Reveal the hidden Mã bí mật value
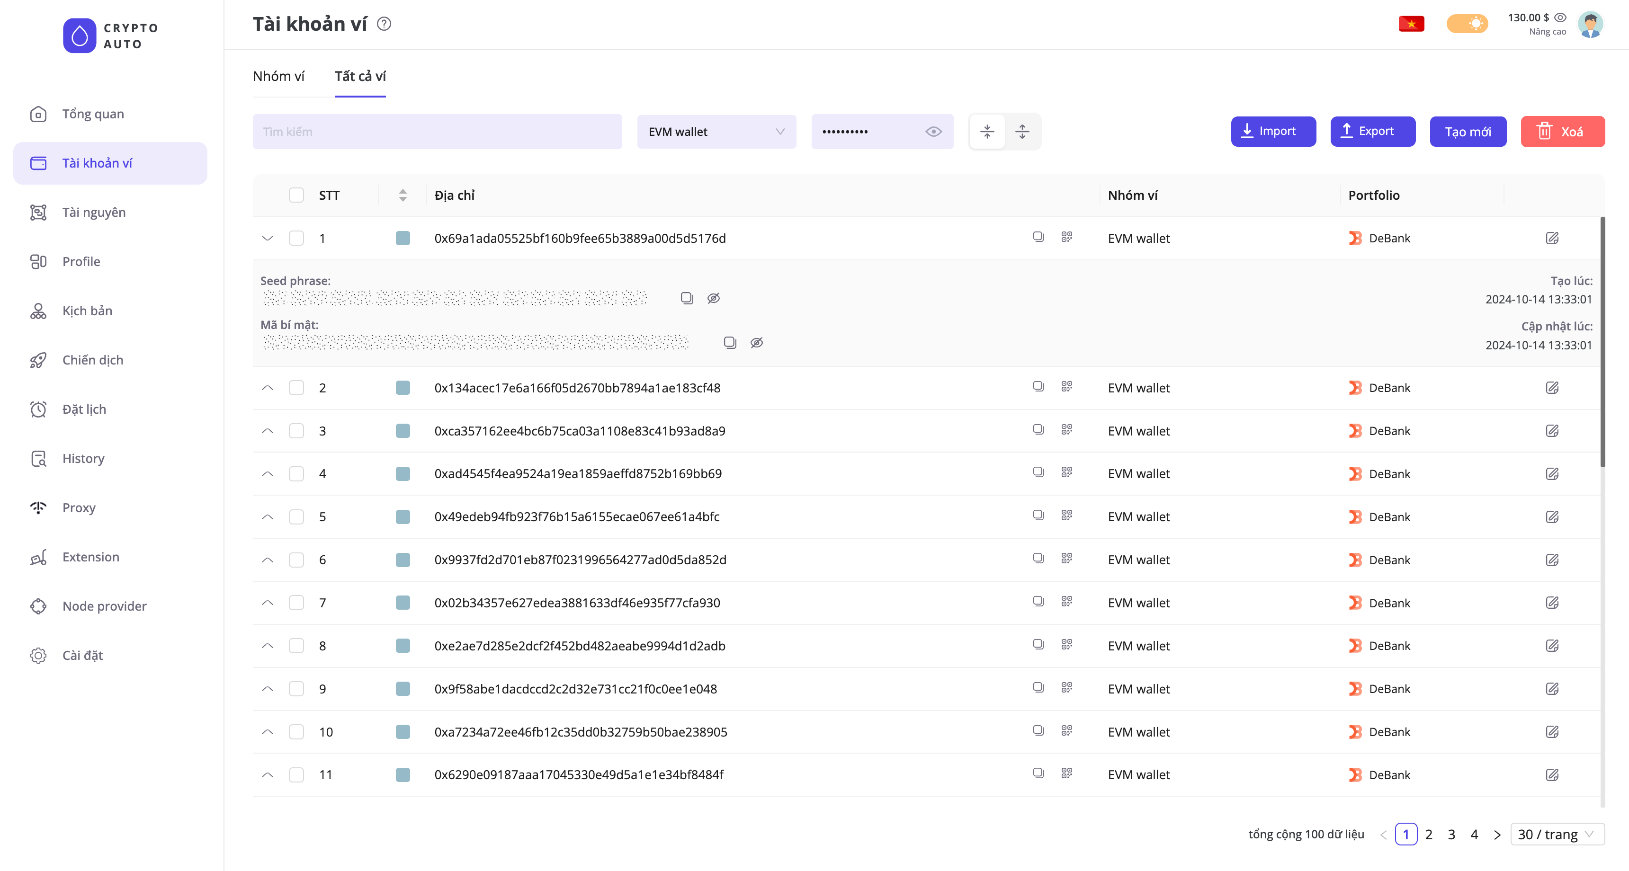This screenshot has height=871, width=1629. pyautogui.click(x=756, y=343)
